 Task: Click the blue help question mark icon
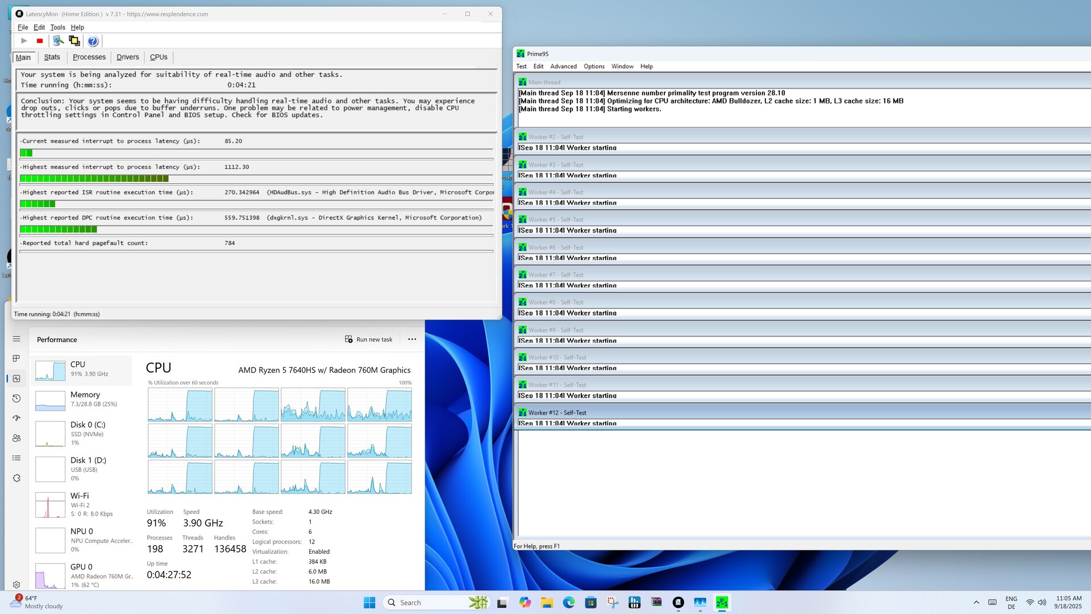coord(93,41)
